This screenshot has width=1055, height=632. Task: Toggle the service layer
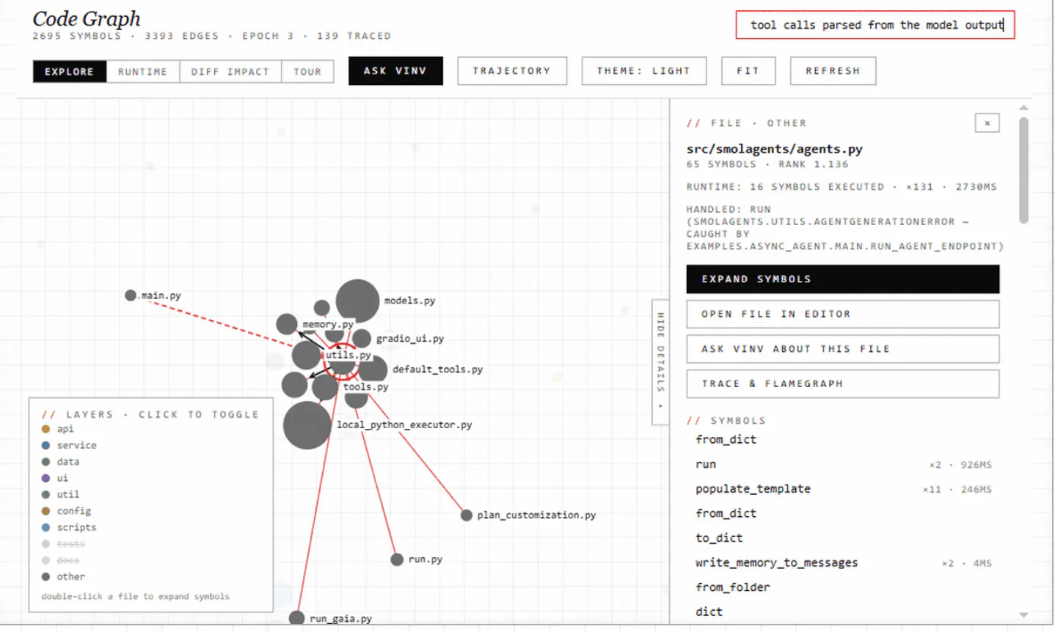pyautogui.click(x=69, y=445)
